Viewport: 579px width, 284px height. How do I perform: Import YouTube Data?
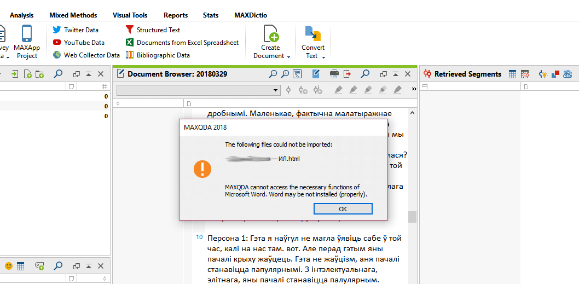79,43
